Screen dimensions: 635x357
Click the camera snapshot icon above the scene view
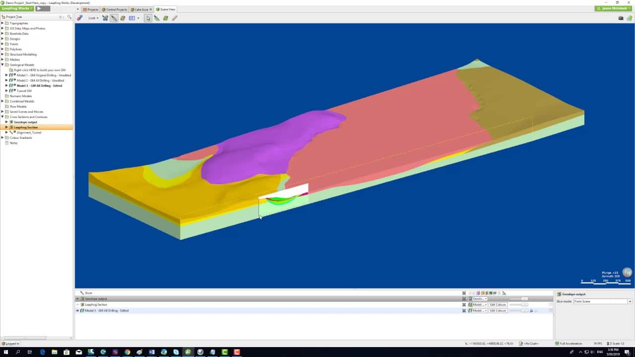coord(621,18)
